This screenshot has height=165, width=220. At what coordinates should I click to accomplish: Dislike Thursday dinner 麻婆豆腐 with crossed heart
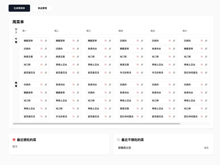coord(137,109)
